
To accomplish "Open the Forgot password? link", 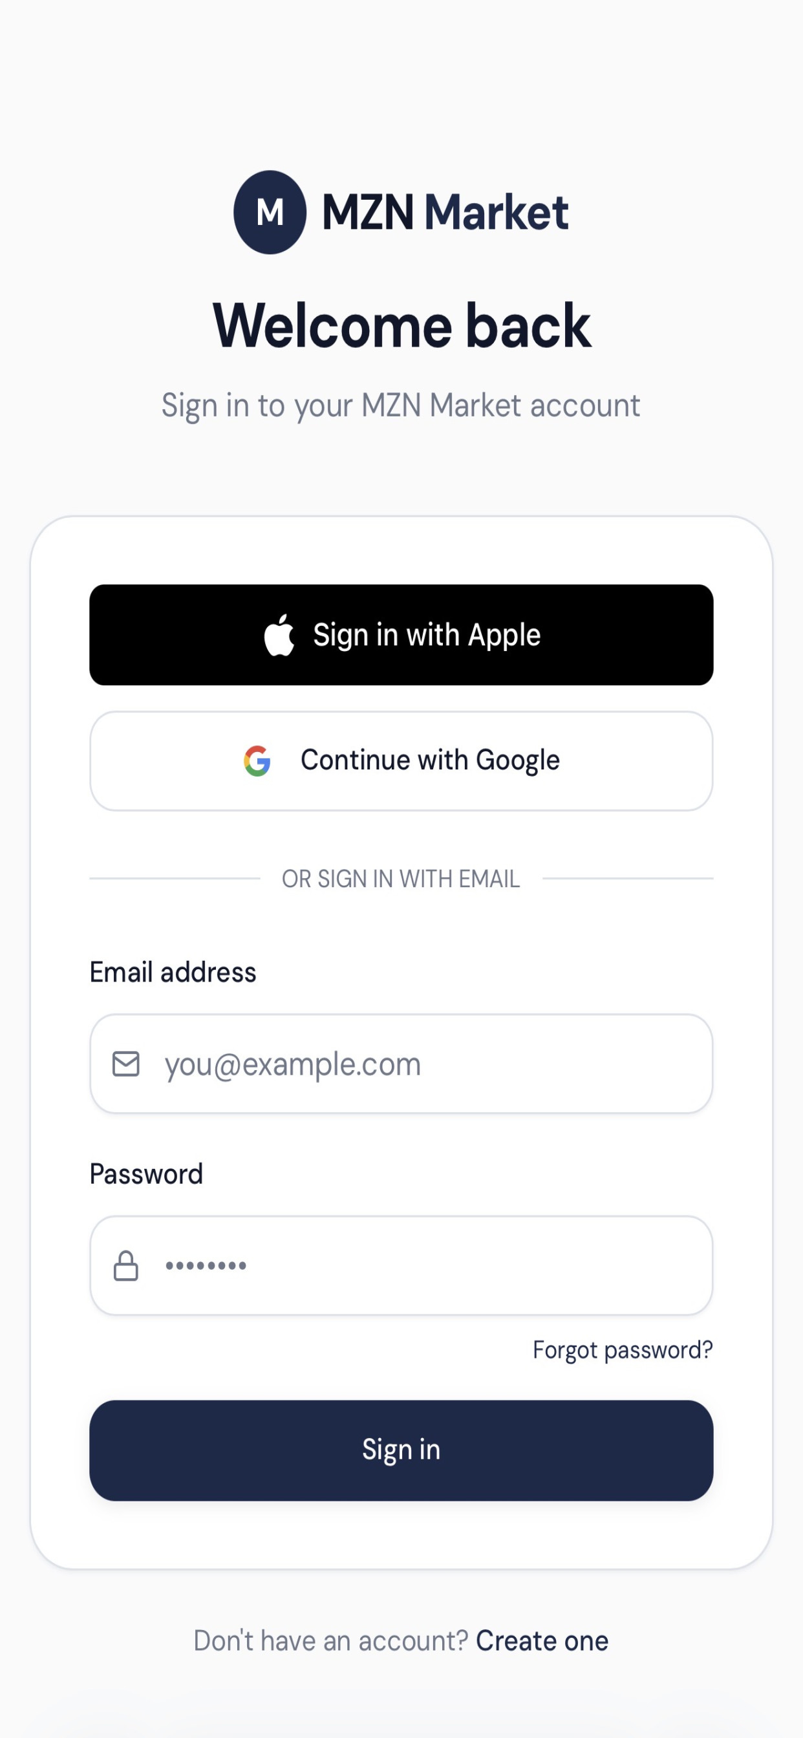I will point(623,1350).
